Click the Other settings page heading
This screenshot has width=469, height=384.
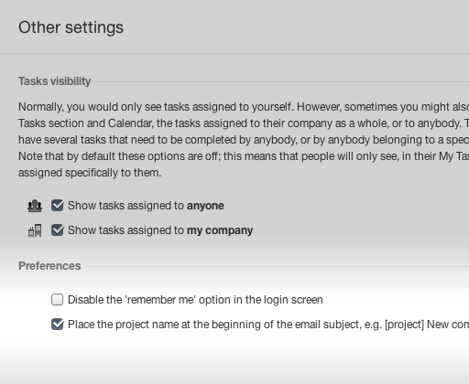71,27
